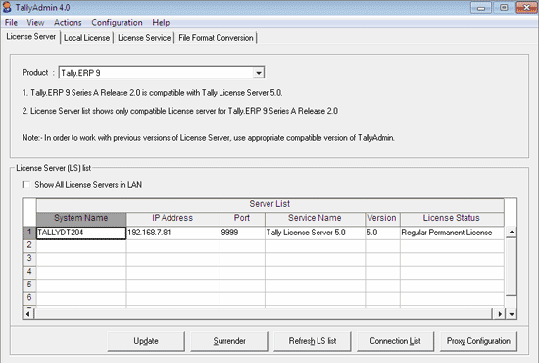Open Proxy Configuration
This screenshot has height=363, width=539.
click(478, 341)
